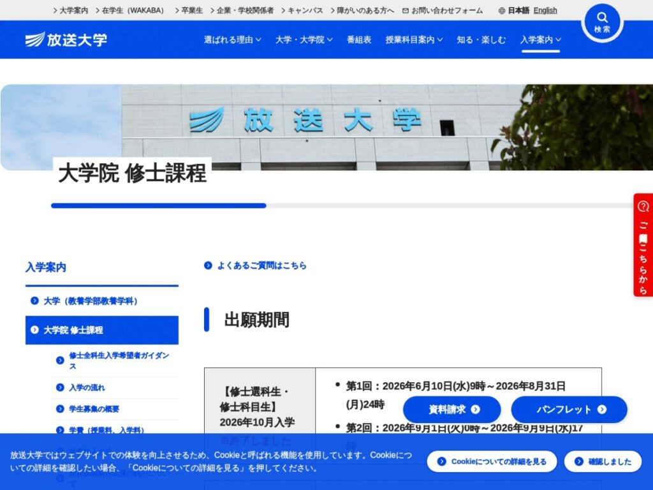This screenshot has width=653, height=490.
Task: Click the 大学院 修士課程 page title
Action: point(132,173)
